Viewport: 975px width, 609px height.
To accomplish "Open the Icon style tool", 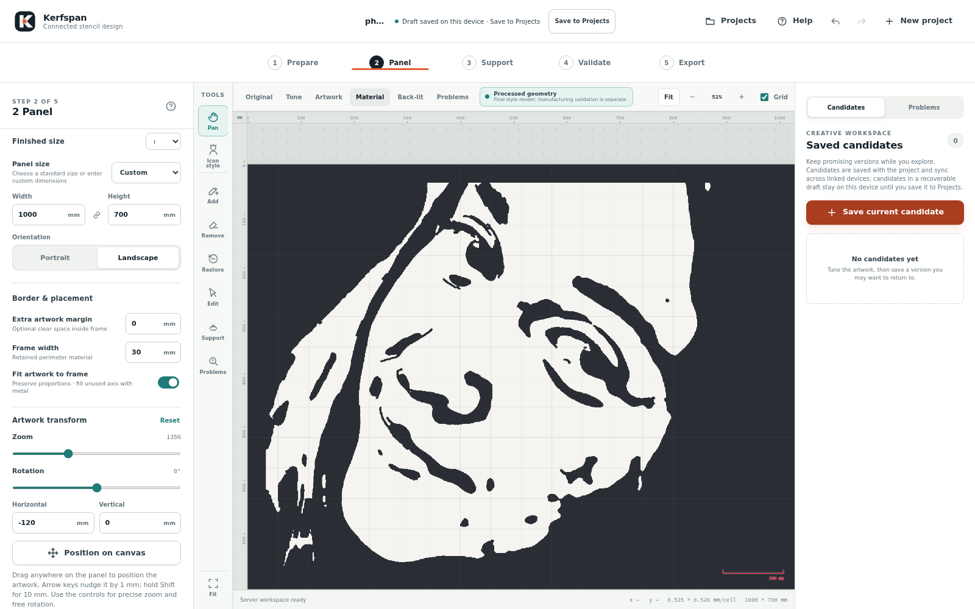I will click(x=213, y=155).
